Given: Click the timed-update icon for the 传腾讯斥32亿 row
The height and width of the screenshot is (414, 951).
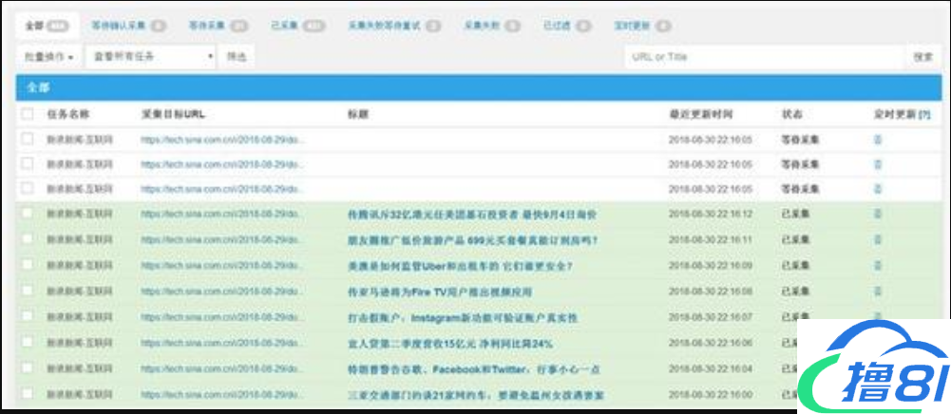Looking at the screenshot, I should tap(878, 215).
